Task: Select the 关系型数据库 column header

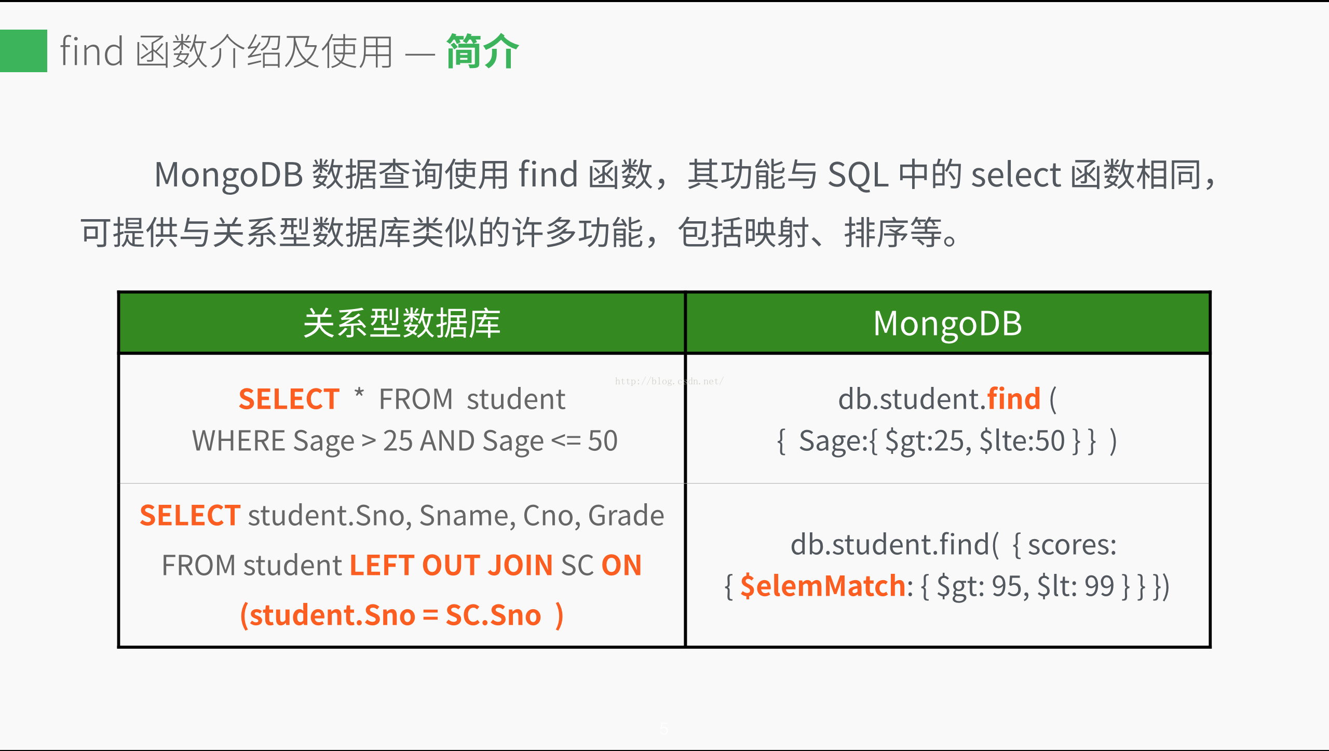Action: pyautogui.click(x=402, y=323)
